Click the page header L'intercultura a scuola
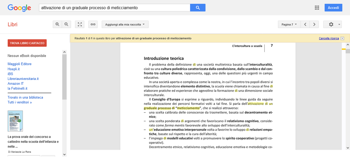Screen dimensions: 350x157 [247, 46]
